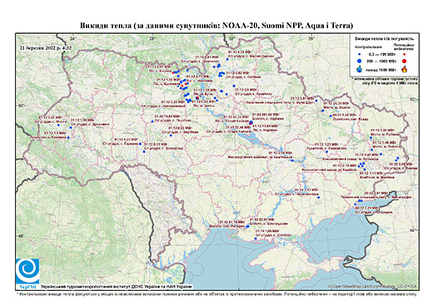Click the map title mentioning NOAA-20 satellites
The width and height of the screenshot is (433, 306).
coord(216,26)
